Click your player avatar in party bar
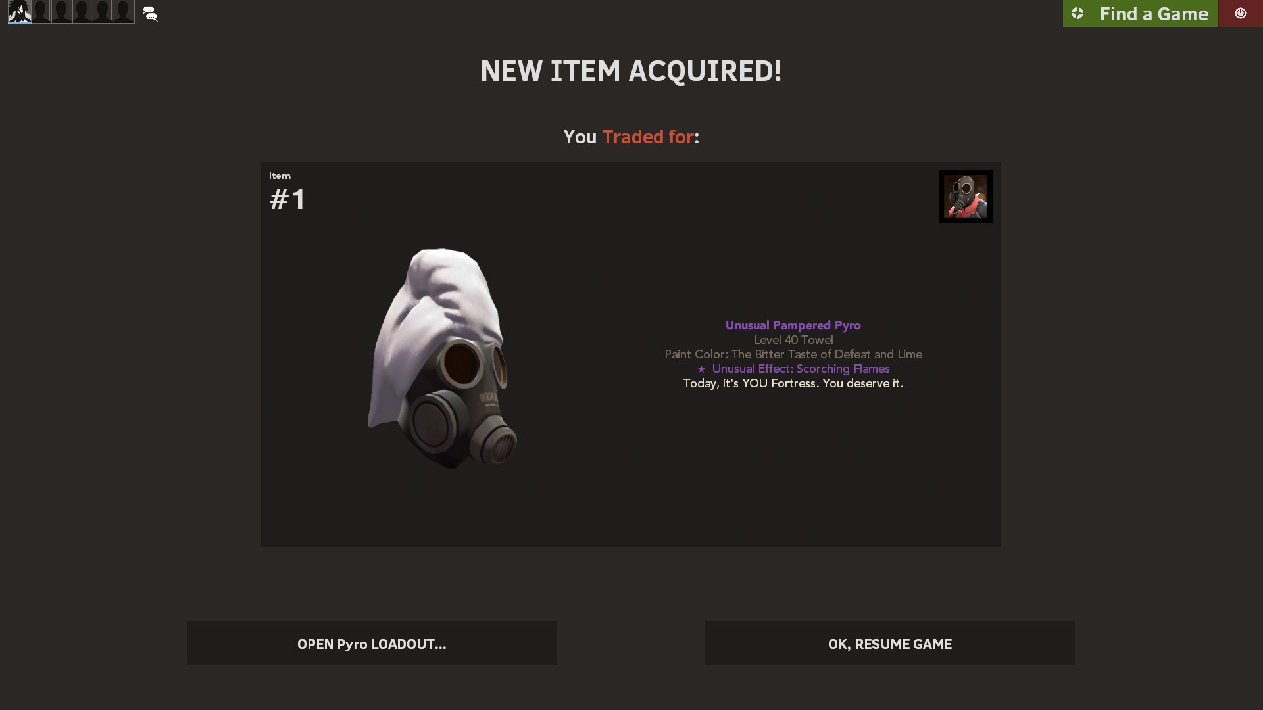This screenshot has height=710, width=1263. click(x=20, y=12)
